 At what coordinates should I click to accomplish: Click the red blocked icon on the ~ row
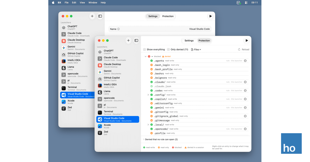tap(149, 56)
